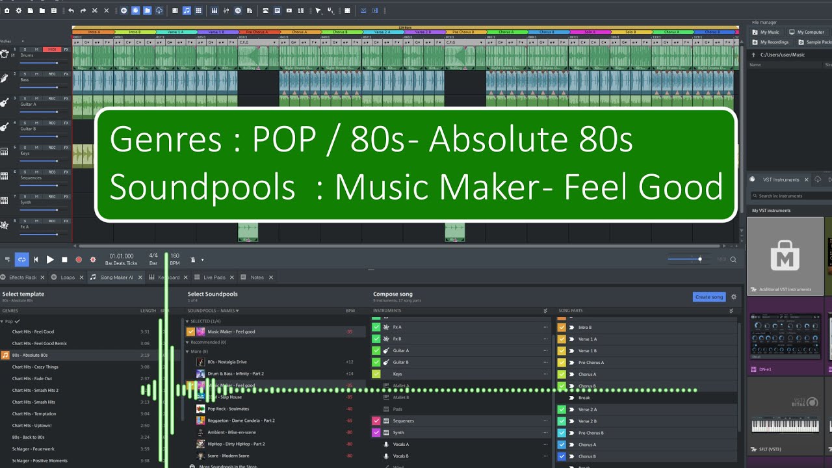Open a project using the folder icon
The height and width of the screenshot is (468, 832).
point(42,10)
